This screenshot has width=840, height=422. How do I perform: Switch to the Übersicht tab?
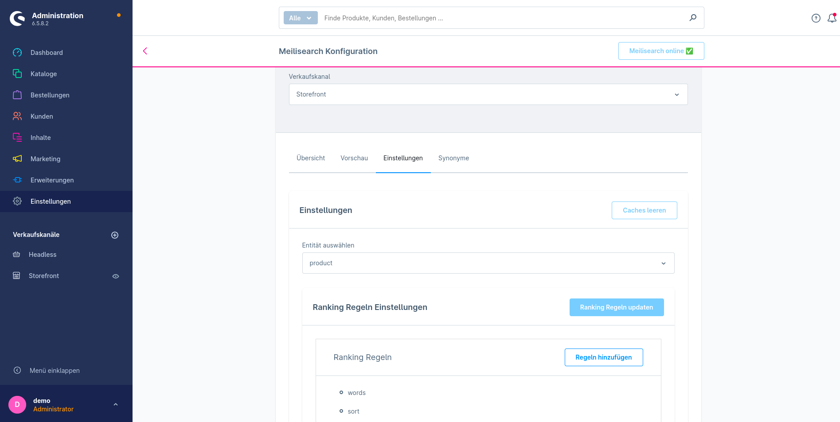pos(311,158)
